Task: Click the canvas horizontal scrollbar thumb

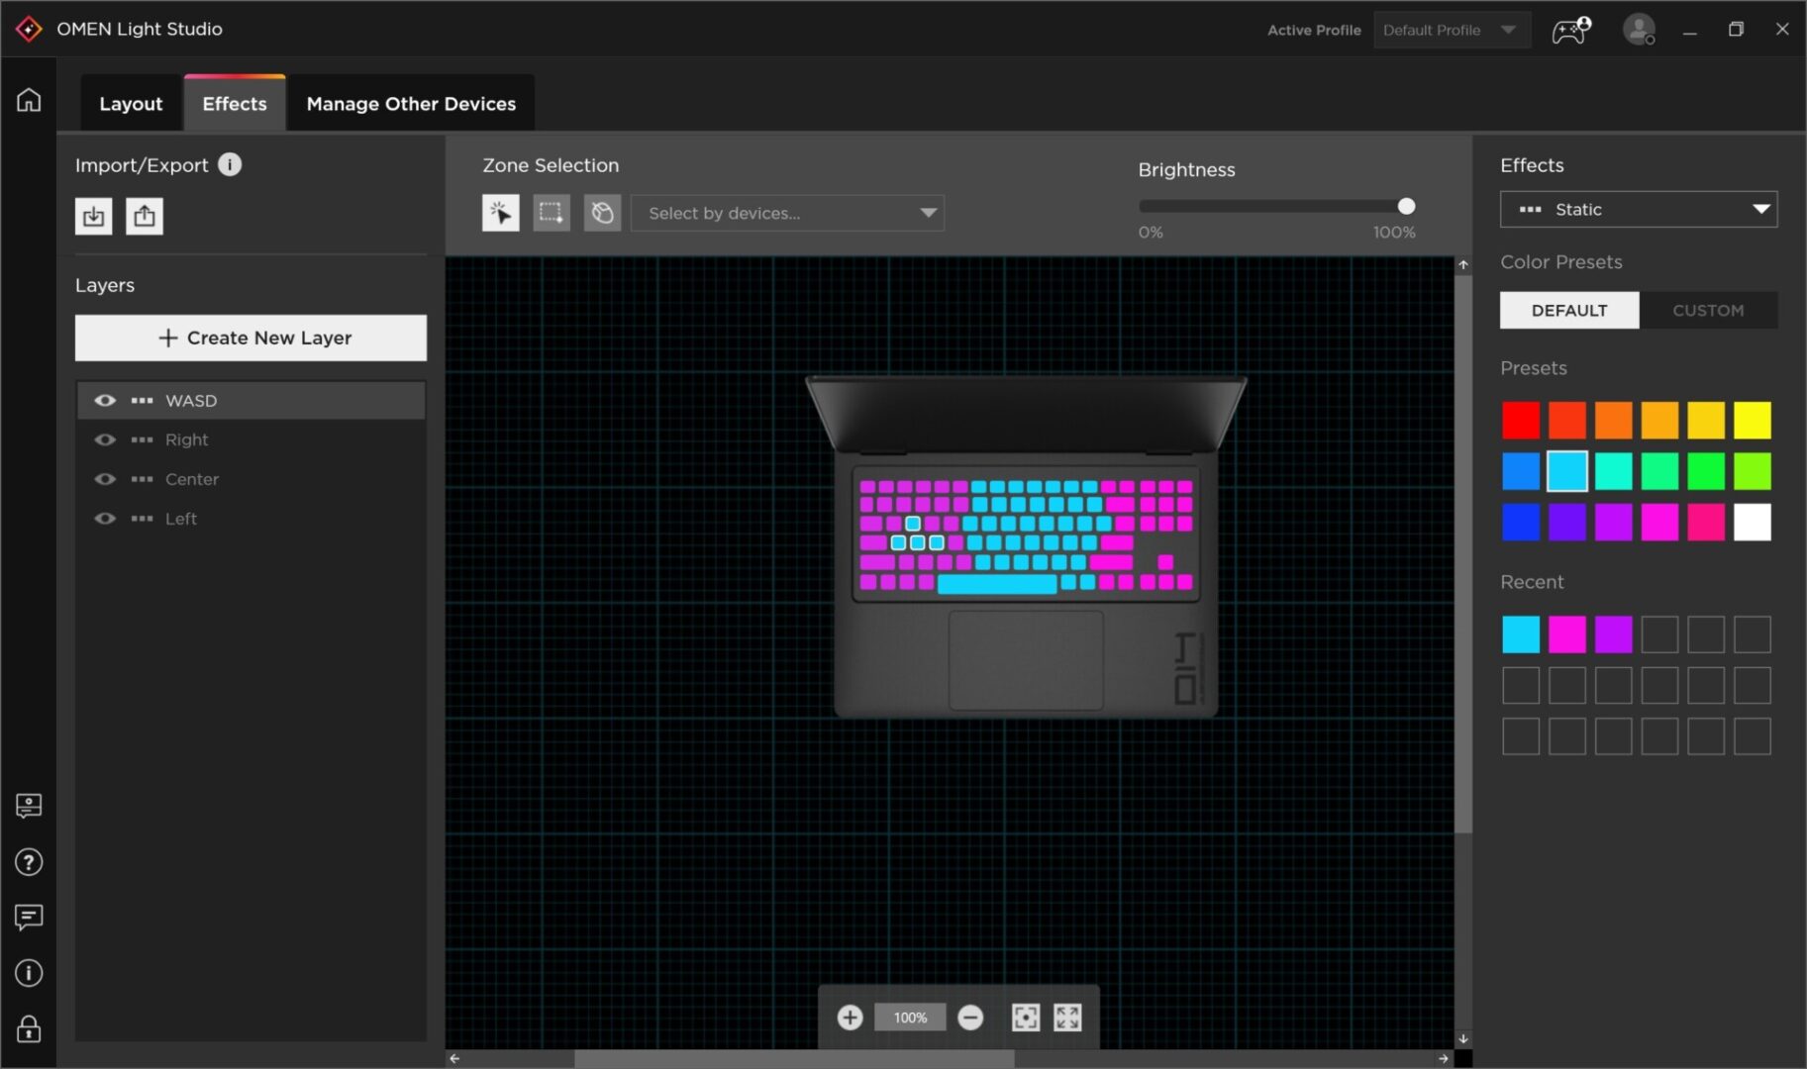Action: click(x=794, y=1058)
